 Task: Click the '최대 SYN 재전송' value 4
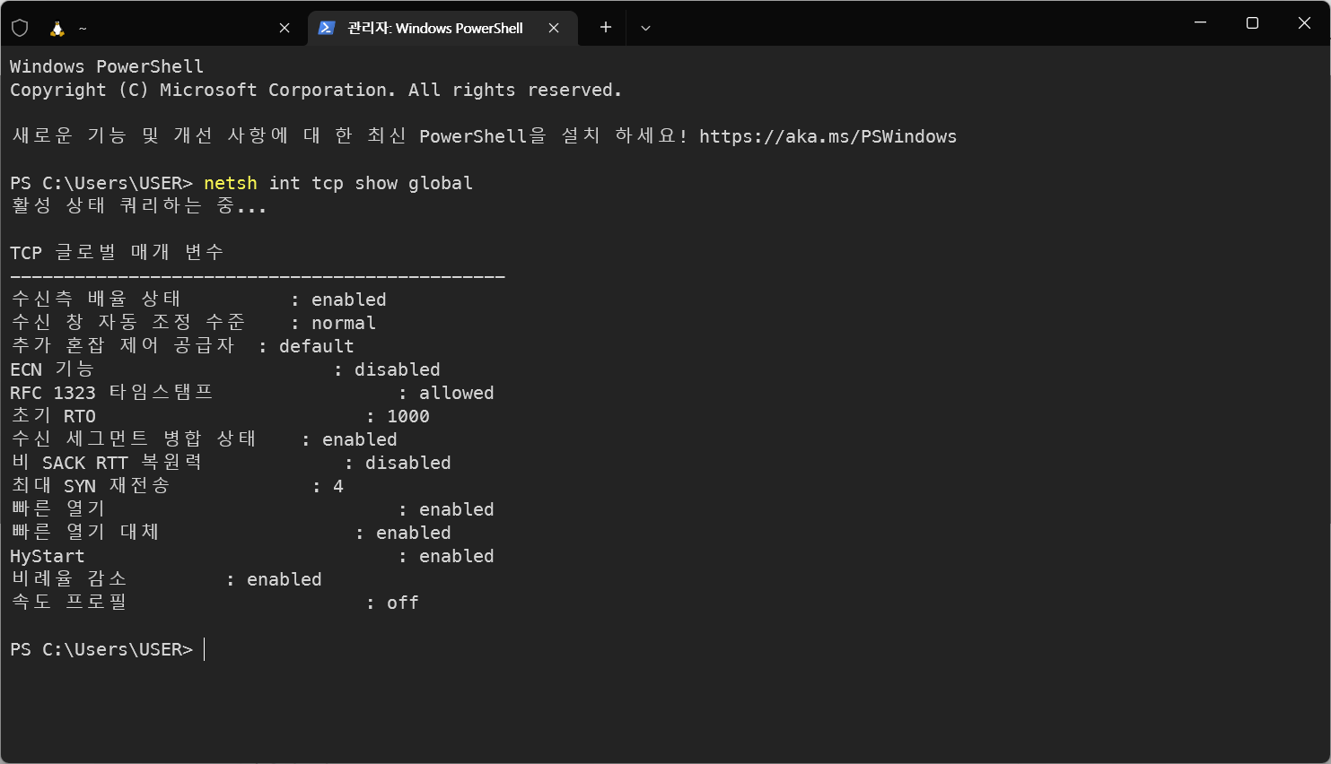coord(338,486)
